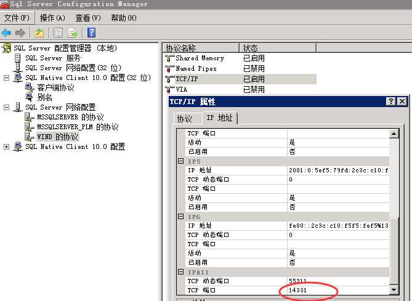Open the 文件(F) menu
Image resolution: width=412 pixels, height=301 pixels.
[17, 18]
